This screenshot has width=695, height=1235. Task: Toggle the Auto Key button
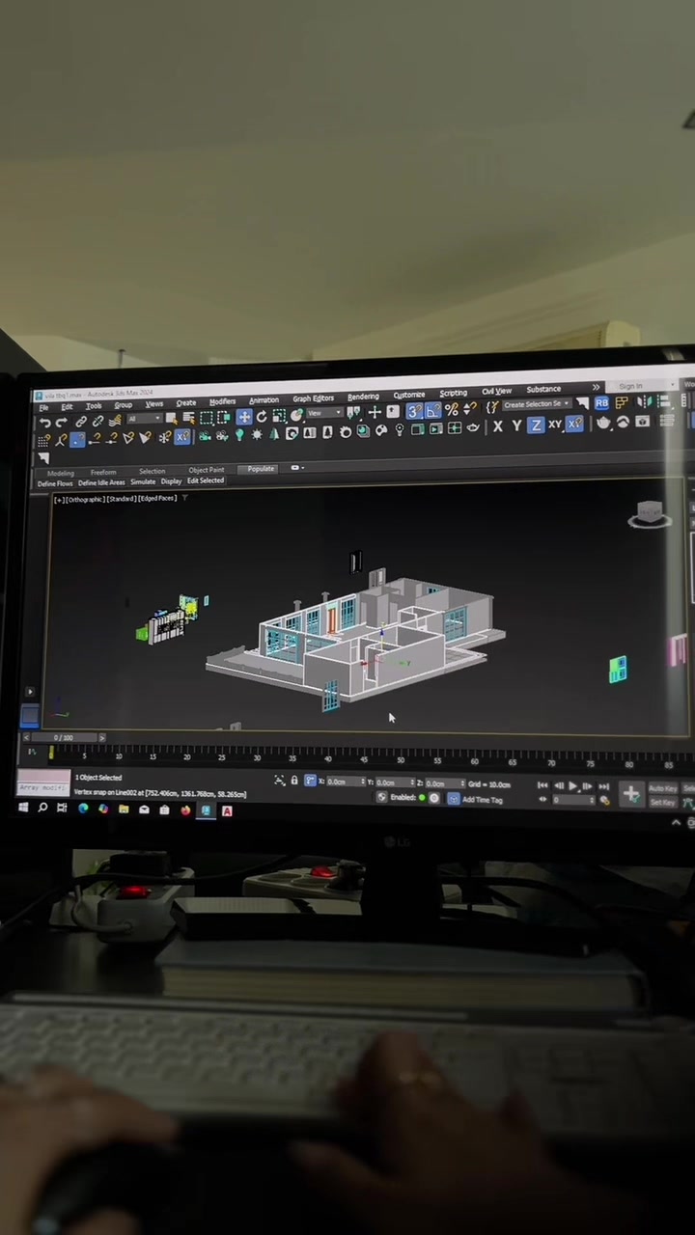point(663,788)
